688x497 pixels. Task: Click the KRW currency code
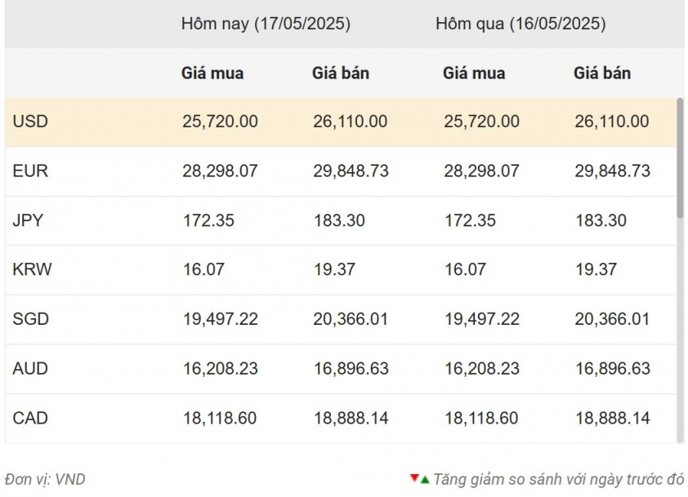click(x=32, y=269)
